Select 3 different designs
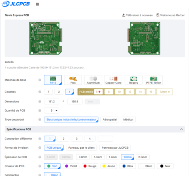This screenshot has width=189, height=176. coord(77,139)
